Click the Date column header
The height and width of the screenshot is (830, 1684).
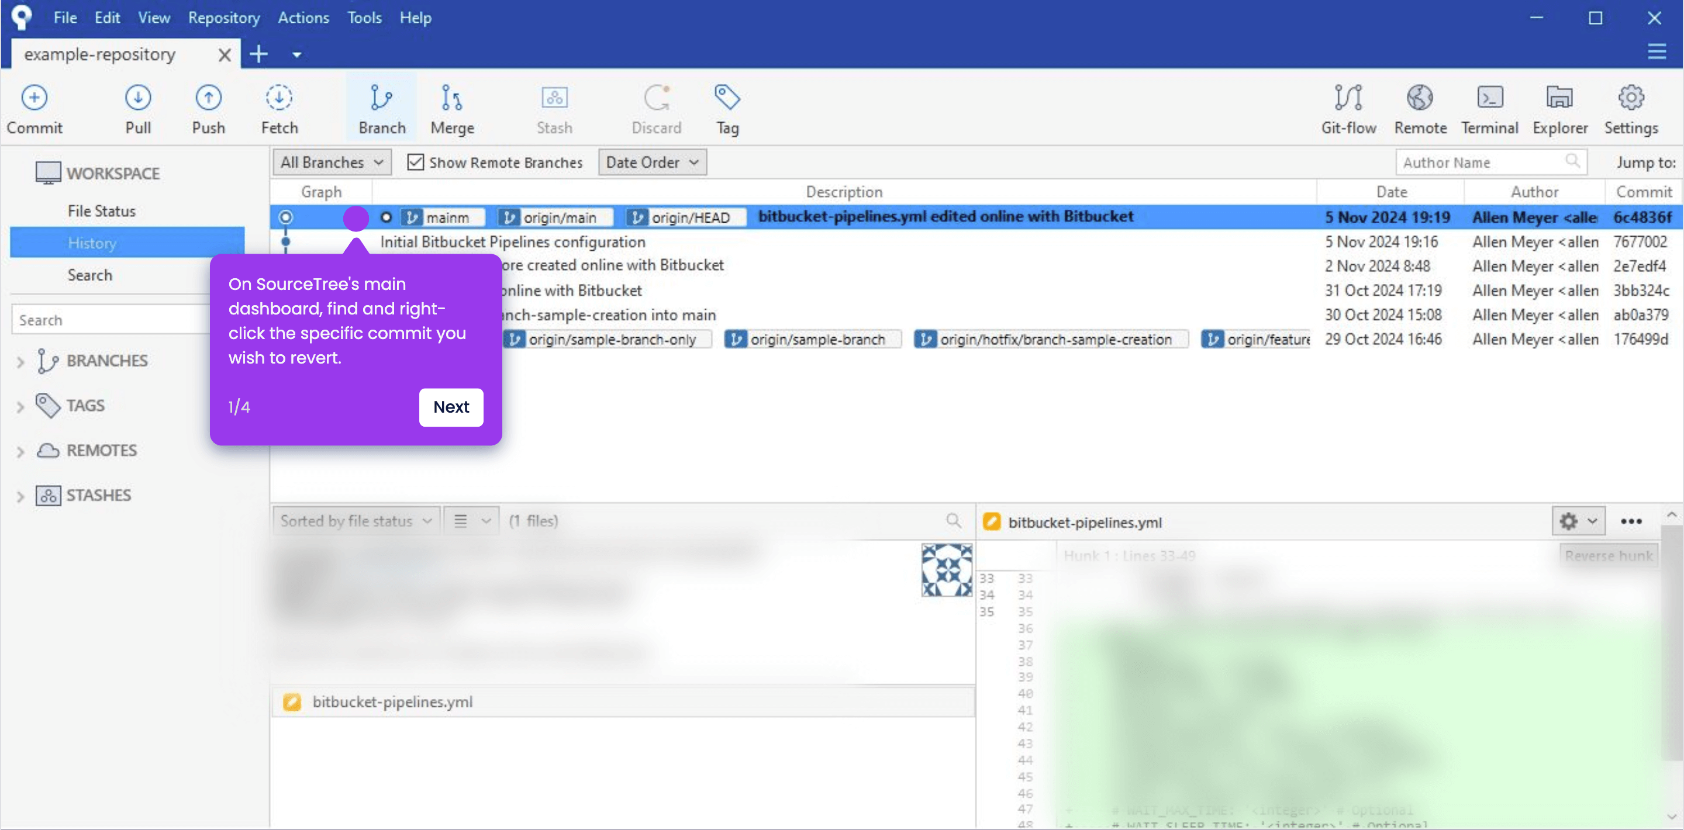click(x=1390, y=192)
